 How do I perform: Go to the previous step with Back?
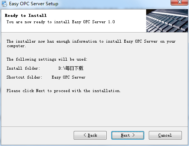90,135
